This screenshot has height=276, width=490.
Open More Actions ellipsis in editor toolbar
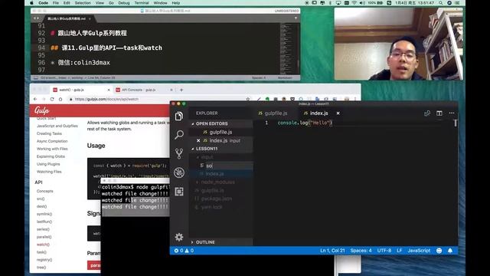[452, 113]
